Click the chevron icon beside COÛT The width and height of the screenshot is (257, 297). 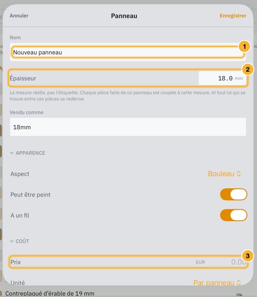click(12, 241)
